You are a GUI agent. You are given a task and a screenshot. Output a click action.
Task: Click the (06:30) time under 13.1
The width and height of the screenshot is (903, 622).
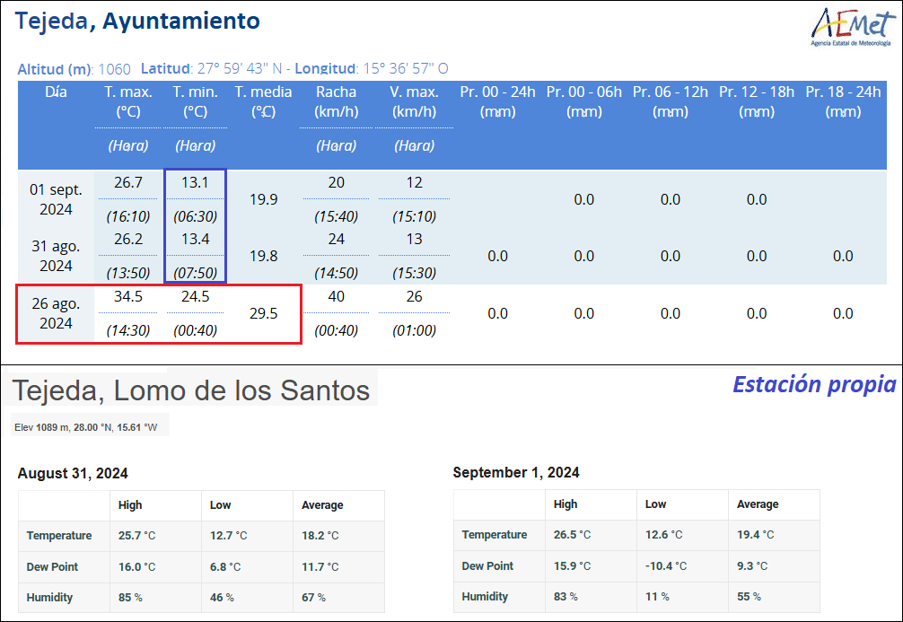[x=195, y=216]
